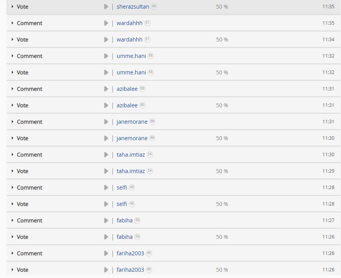Open wardahhh profile link in Vote row
The height and width of the screenshot is (278, 341).
point(129,40)
